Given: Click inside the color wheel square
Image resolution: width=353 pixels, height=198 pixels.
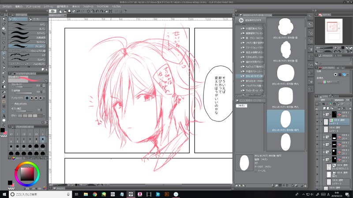Looking at the screenshot, I should click(27, 174).
